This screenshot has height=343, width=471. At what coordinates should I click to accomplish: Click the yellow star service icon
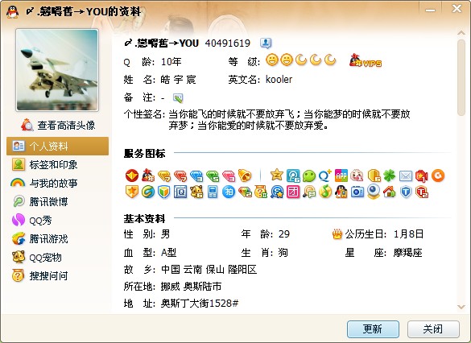pyautogui.click(x=277, y=175)
